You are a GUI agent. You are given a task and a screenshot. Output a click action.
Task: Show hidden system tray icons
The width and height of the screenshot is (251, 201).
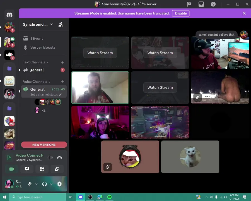[207, 197]
